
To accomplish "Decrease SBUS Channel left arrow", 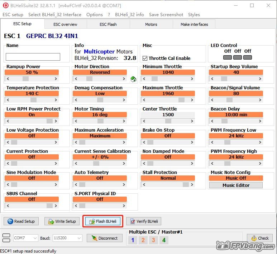I will pyautogui.click(x=8, y=206).
